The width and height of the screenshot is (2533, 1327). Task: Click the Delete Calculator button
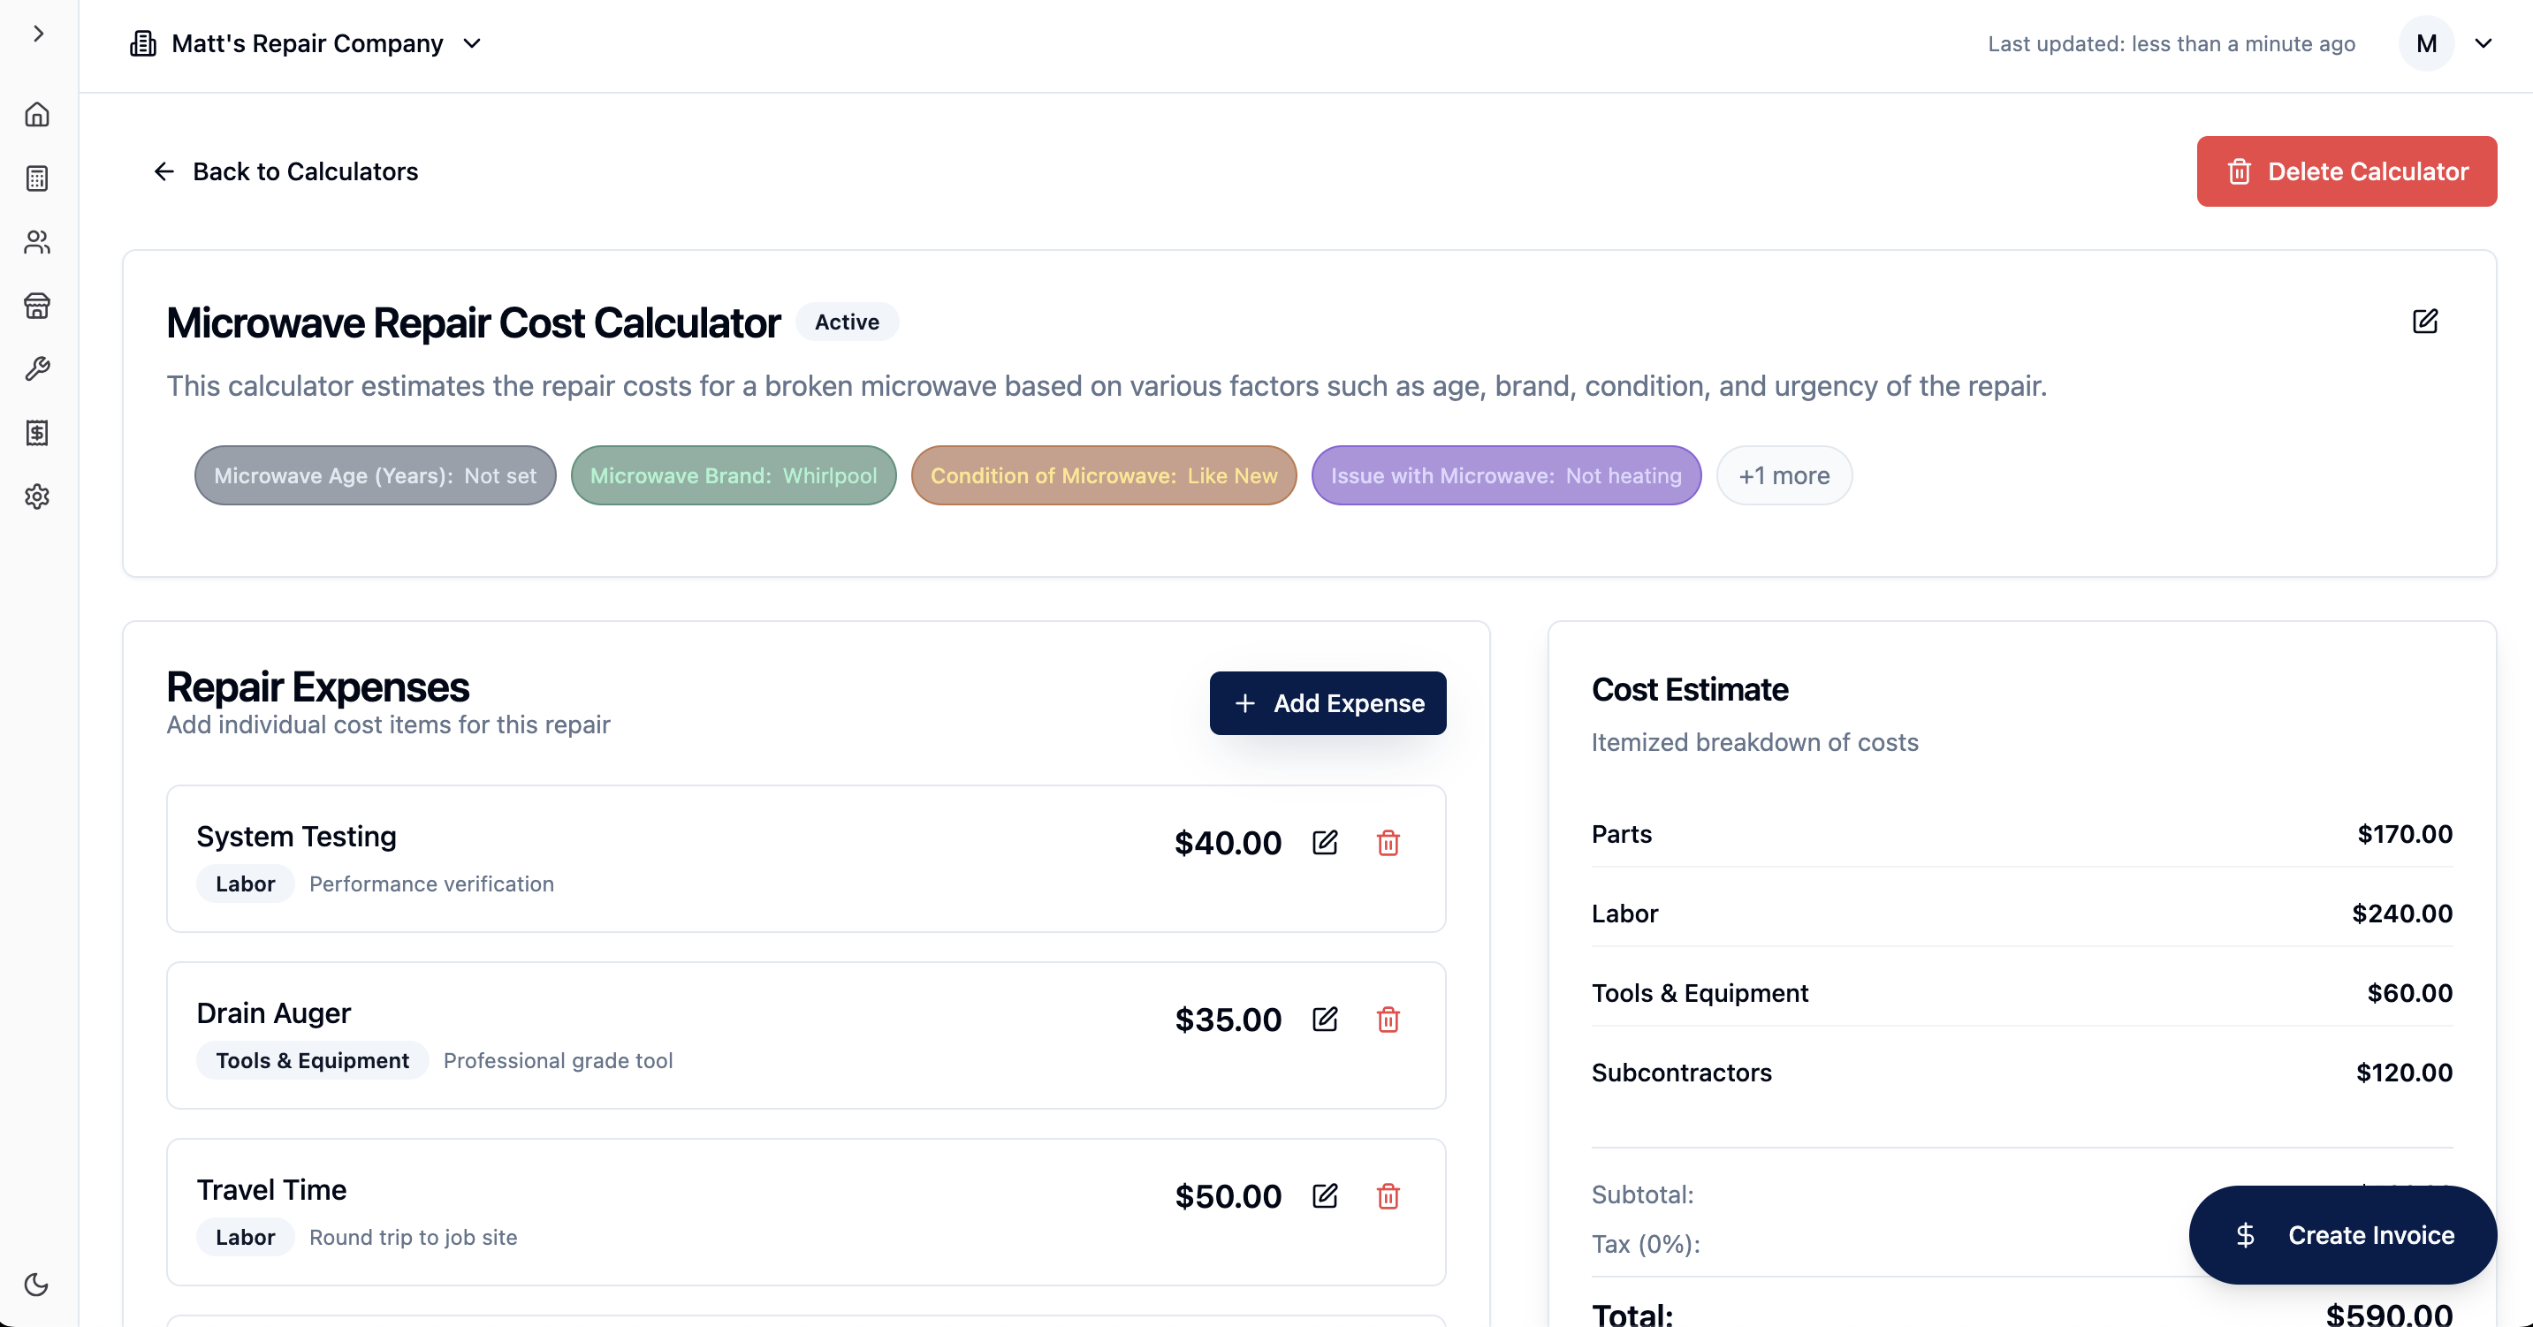pos(2347,171)
